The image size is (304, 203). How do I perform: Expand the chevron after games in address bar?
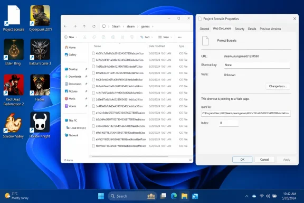pos(153,26)
